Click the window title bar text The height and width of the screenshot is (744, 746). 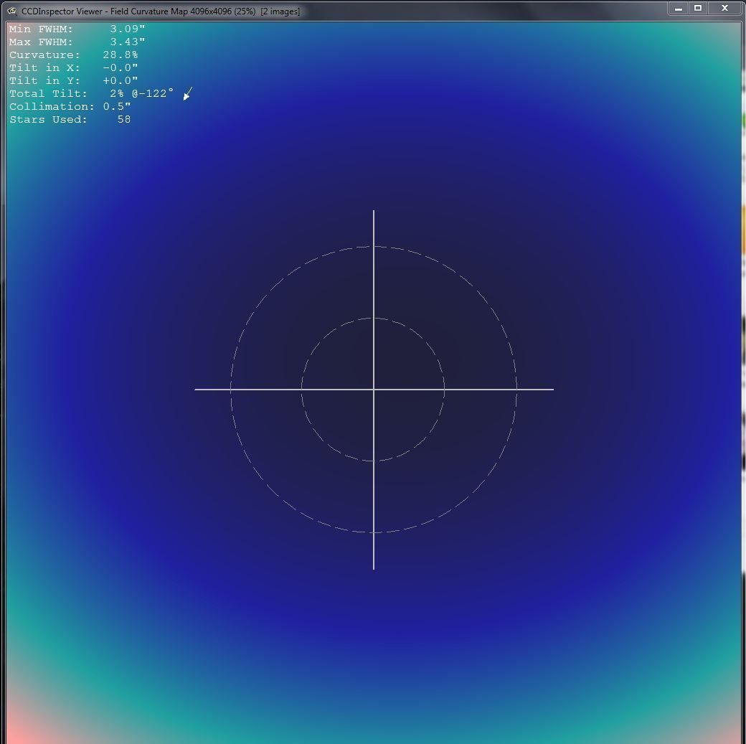point(161,11)
